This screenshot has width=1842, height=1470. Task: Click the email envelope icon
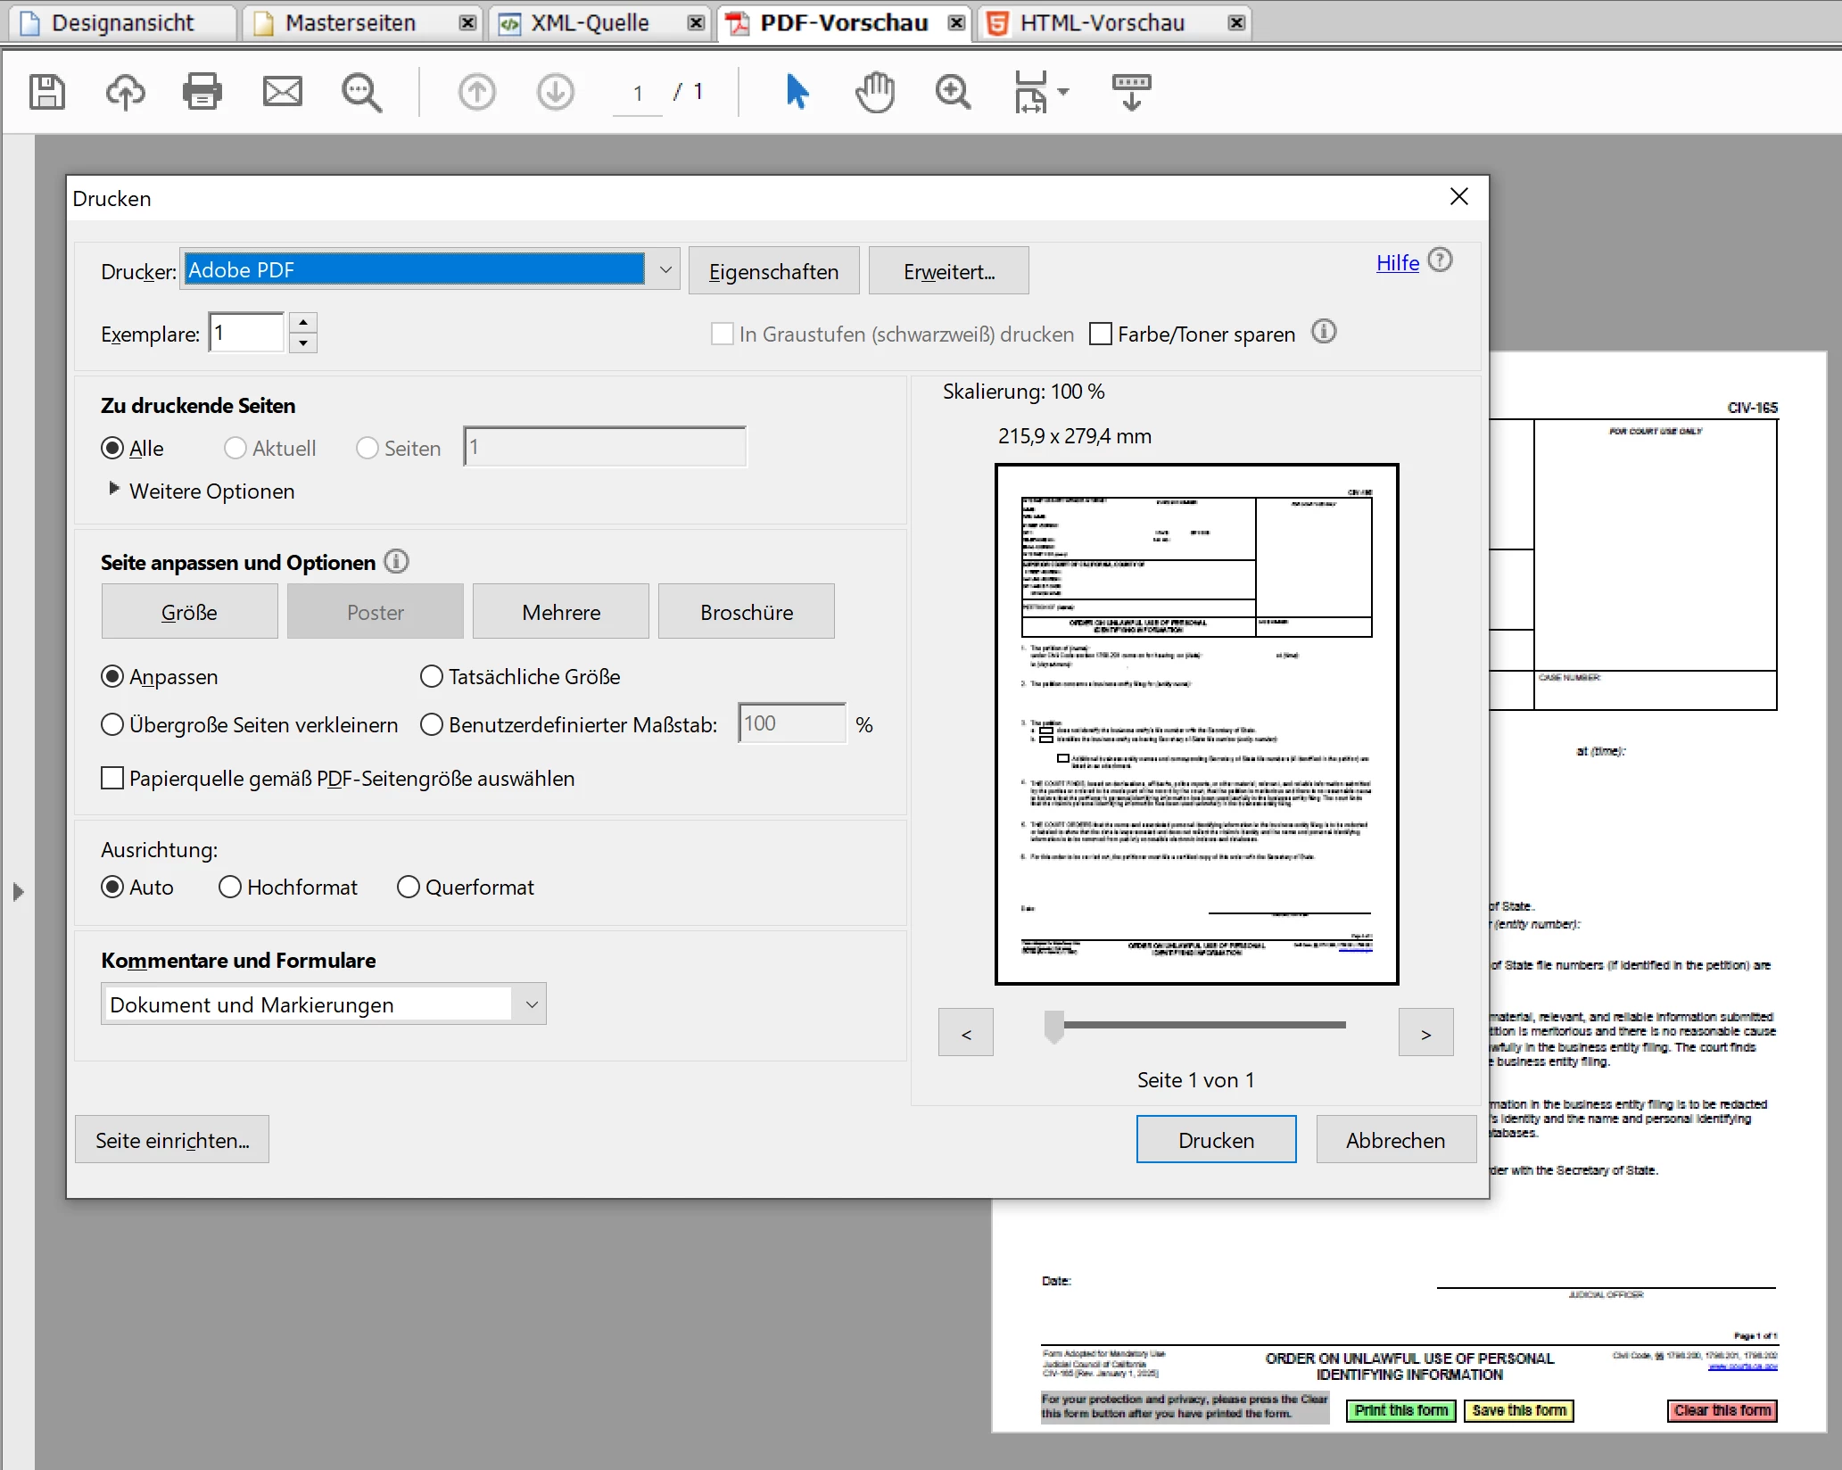pyautogui.click(x=282, y=92)
